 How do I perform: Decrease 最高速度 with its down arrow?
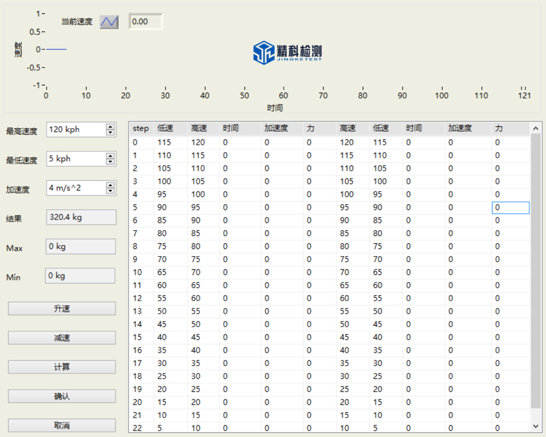coord(110,132)
